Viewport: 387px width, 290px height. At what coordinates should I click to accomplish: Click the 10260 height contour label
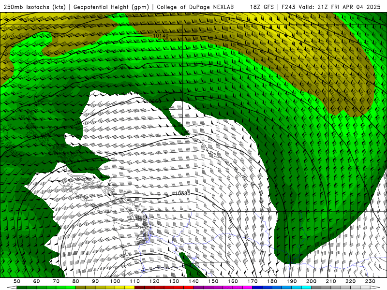153,101
